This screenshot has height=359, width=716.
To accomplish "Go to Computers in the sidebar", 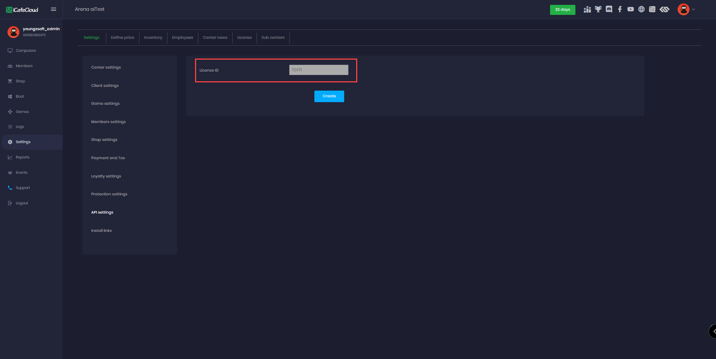I will coord(26,51).
